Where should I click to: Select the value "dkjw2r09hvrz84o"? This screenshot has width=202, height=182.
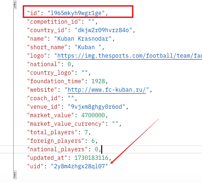click(104, 30)
